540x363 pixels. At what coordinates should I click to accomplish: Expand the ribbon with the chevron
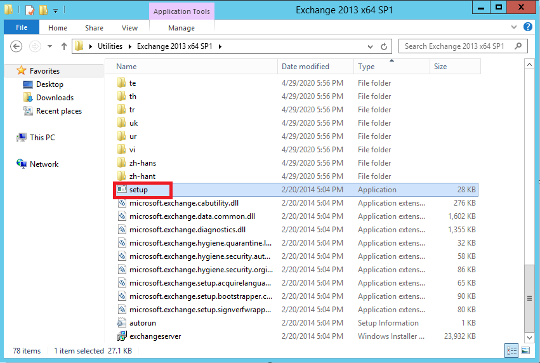pyautogui.click(x=514, y=27)
